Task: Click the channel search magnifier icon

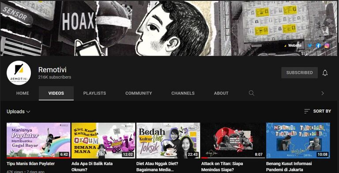Action: click(x=251, y=93)
